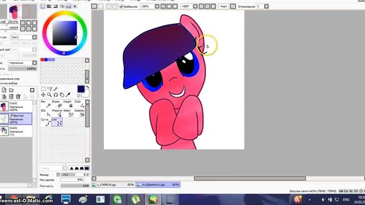365x205 pixels.
Task: Click the Размер brush size slider
Action: point(75,174)
